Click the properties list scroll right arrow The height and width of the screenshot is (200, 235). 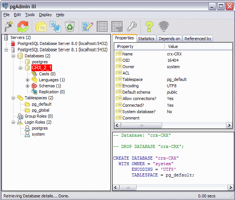pyautogui.click(x=229, y=125)
